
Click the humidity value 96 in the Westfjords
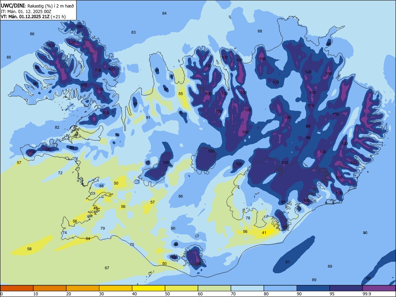click(35, 84)
